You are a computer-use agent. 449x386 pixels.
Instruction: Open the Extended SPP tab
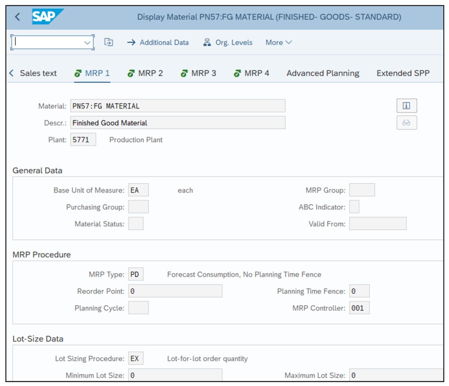click(x=403, y=73)
